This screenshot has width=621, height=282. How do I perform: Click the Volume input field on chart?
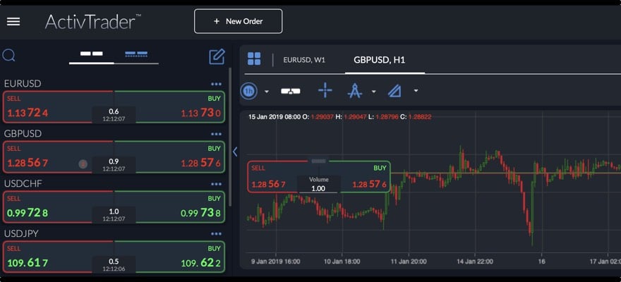(x=318, y=189)
